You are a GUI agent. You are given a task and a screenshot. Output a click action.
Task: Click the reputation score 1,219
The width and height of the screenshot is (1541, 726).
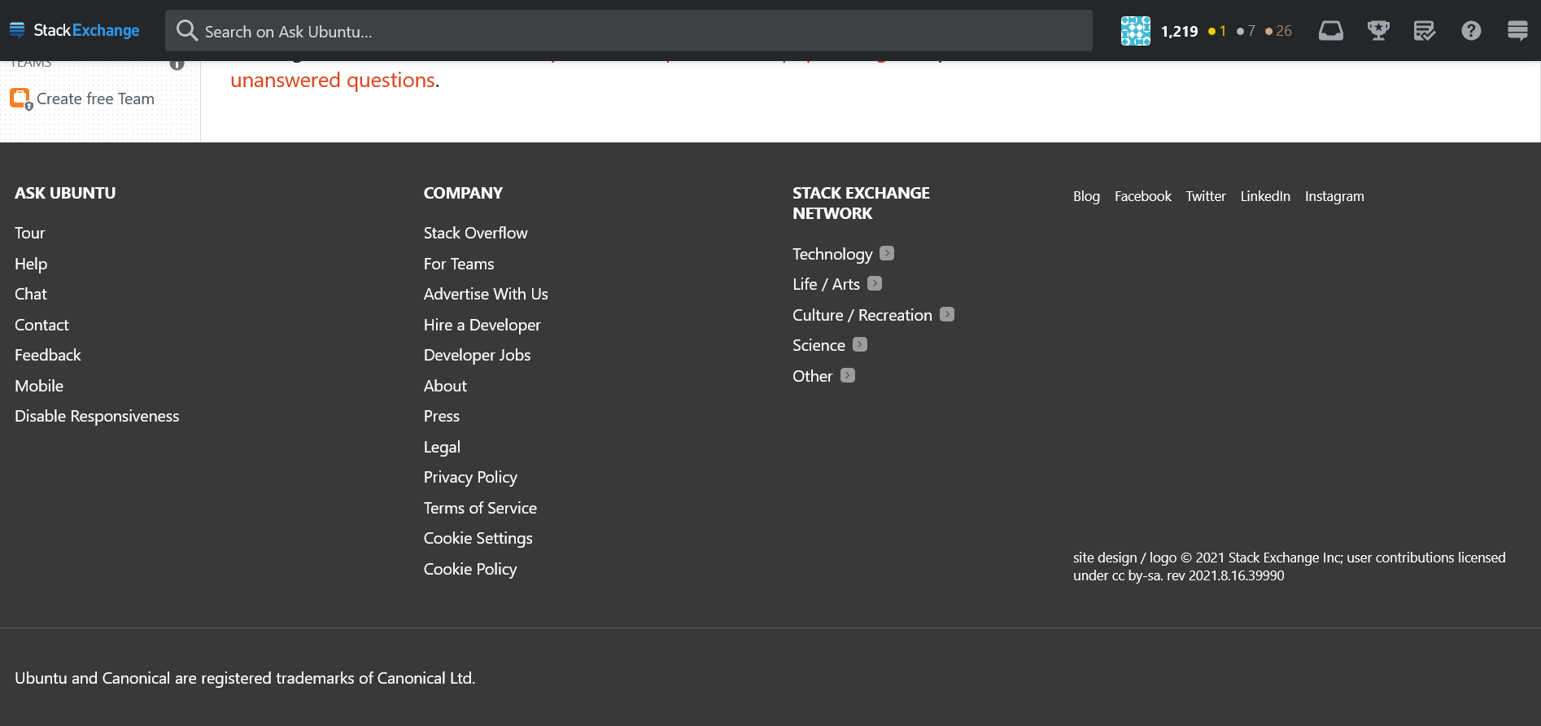(x=1179, y=31)
